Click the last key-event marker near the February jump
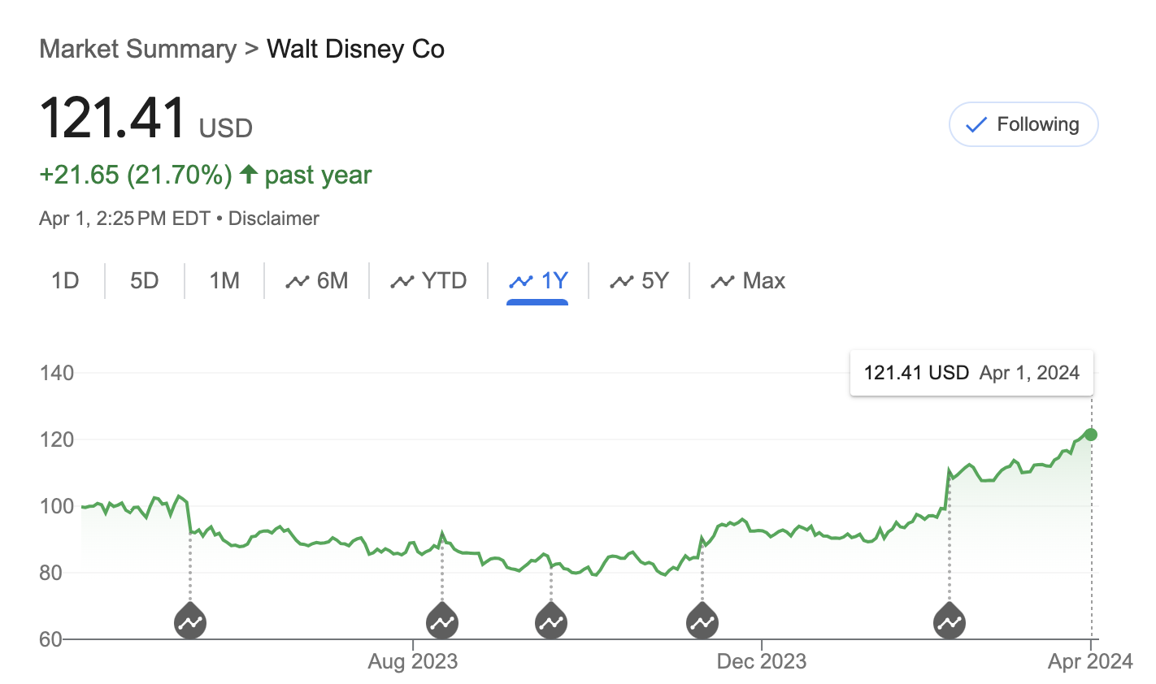The width and height of the screenshot is (1156, 684). coord(949,622)
